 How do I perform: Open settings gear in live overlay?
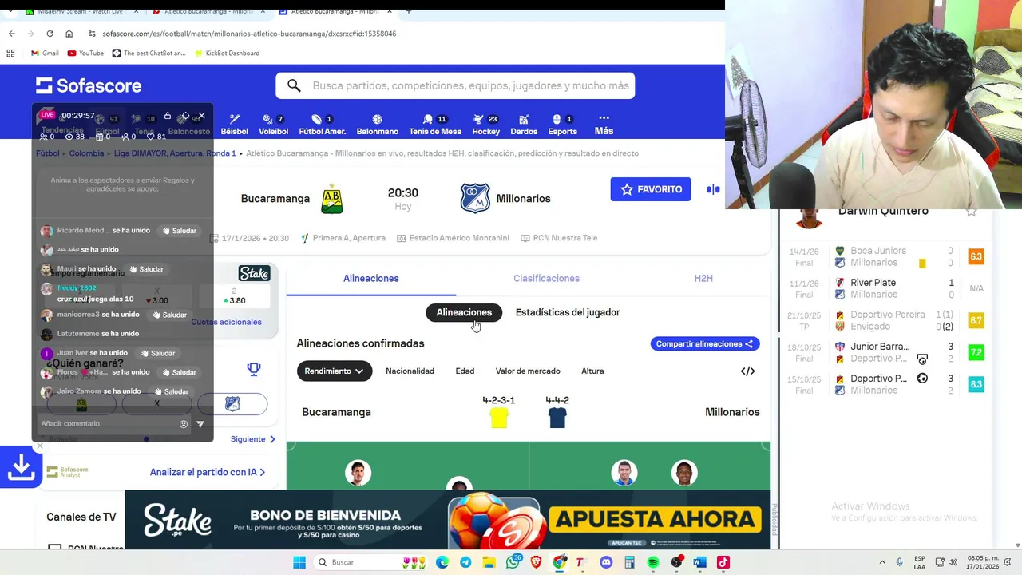click(x=185, y=117)
